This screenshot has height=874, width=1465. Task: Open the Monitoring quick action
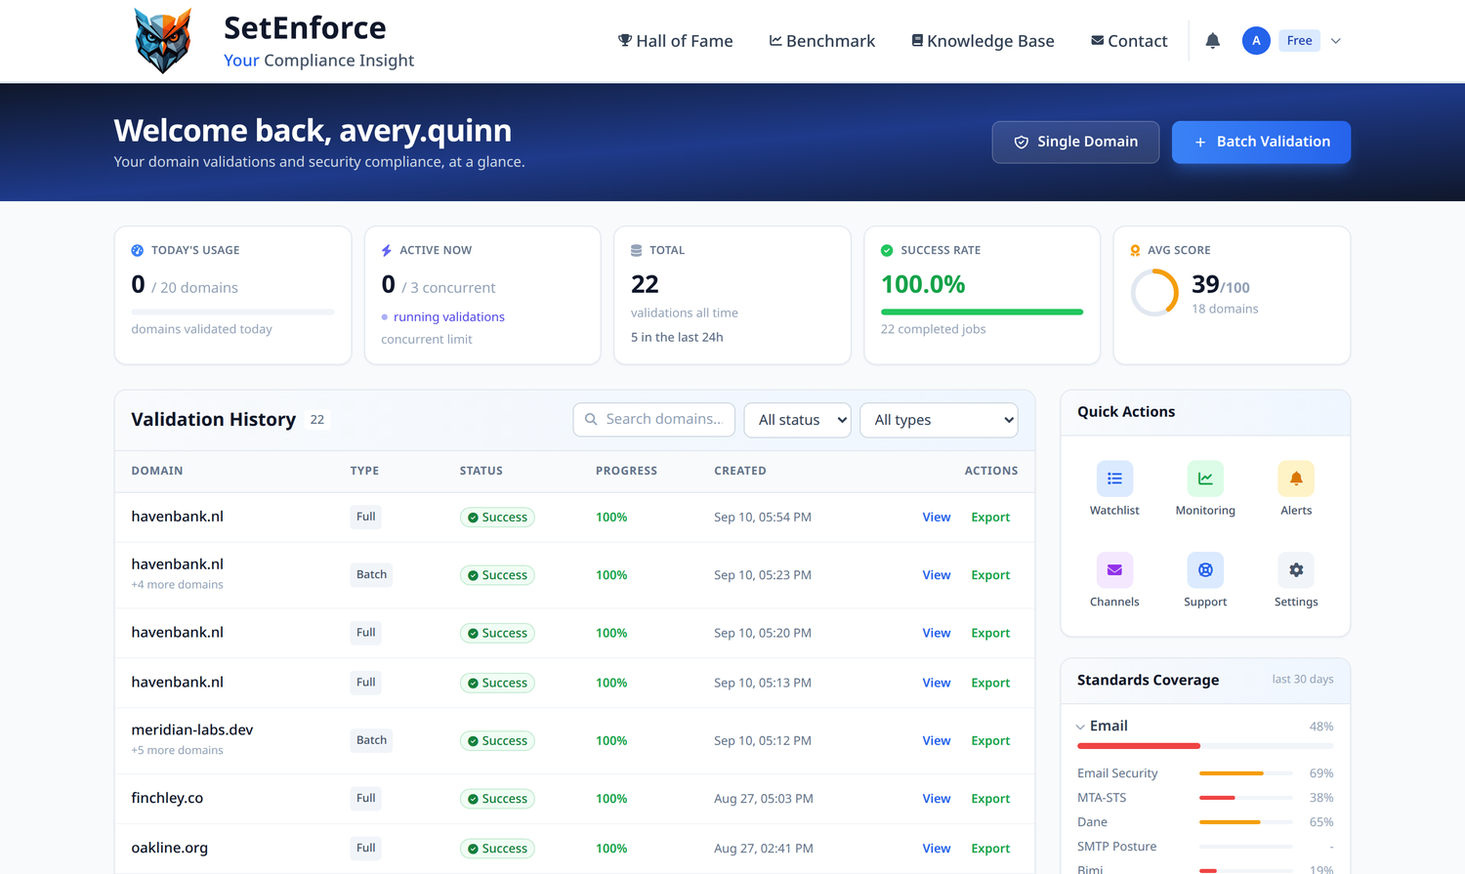pyautogui.click(x=1205, y=489)
